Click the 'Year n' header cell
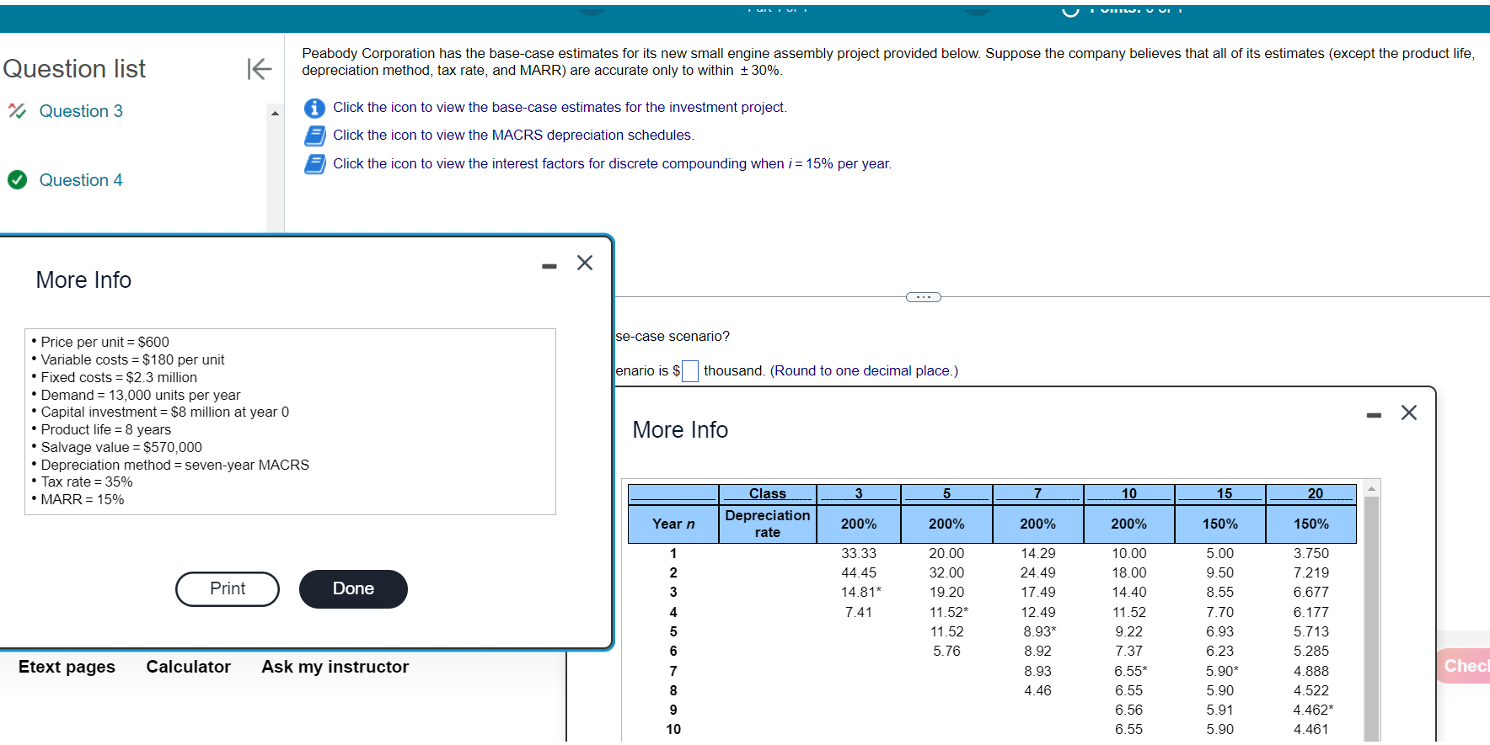The height and width of the screenshot is (745, 1490). (673, 524)
